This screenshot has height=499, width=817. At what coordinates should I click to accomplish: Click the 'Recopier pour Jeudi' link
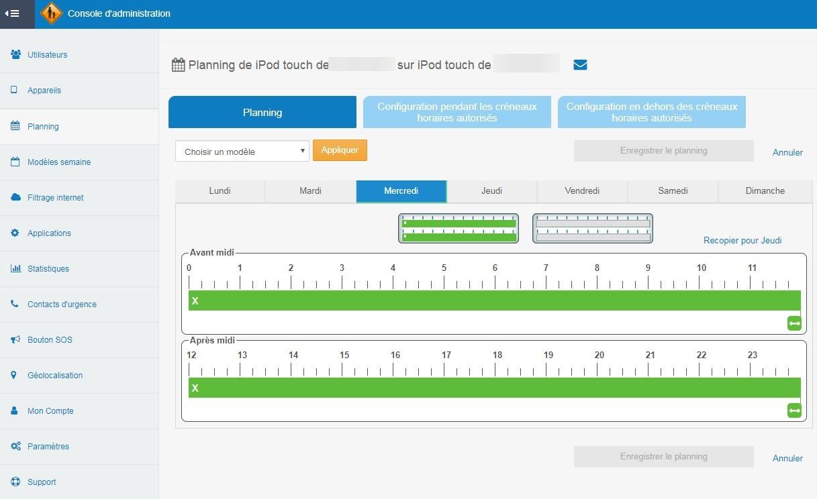pos(742,240)
